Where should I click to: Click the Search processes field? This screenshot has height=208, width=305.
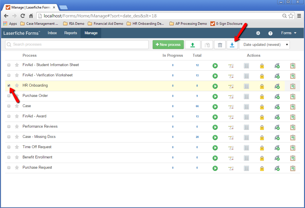click(x=77, y=44)
